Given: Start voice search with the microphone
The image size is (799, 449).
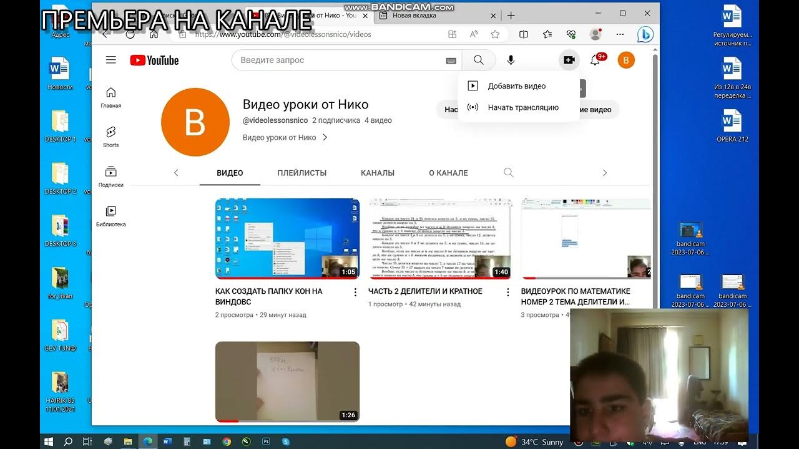Looking at the screenshot, I should click(x=511, y=60).
